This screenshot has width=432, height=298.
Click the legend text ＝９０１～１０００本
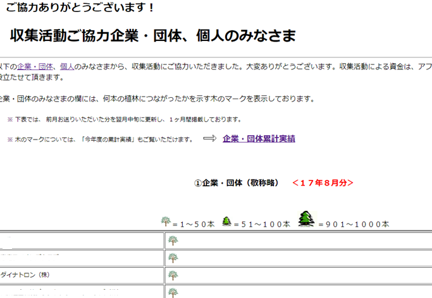(x=354, y=223)
